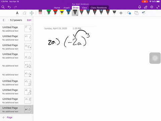Open the settings gear
Image resolution: width=161 pixels, height=121 pixels.
pyautogui.click(x=152, y=7)
